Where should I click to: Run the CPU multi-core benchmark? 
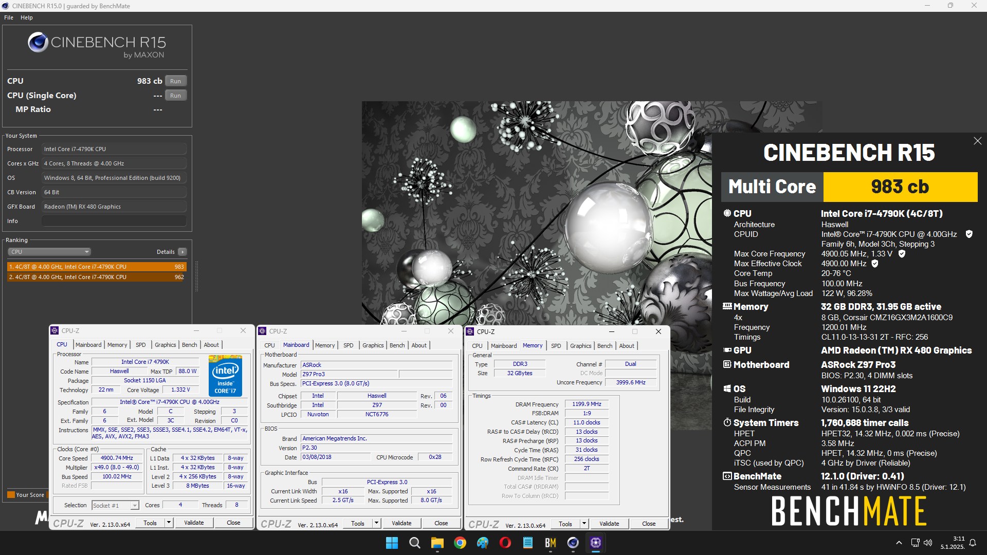175,81
